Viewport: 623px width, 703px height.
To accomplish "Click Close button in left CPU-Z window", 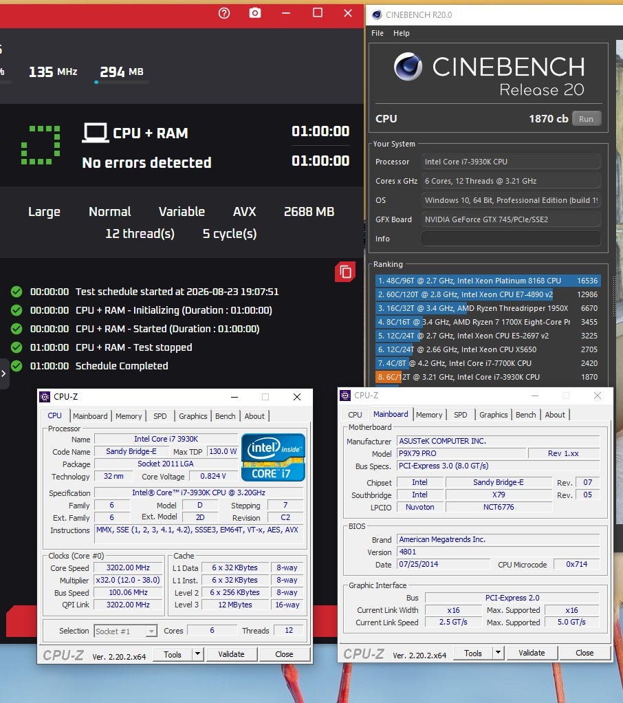I will 284,655.
